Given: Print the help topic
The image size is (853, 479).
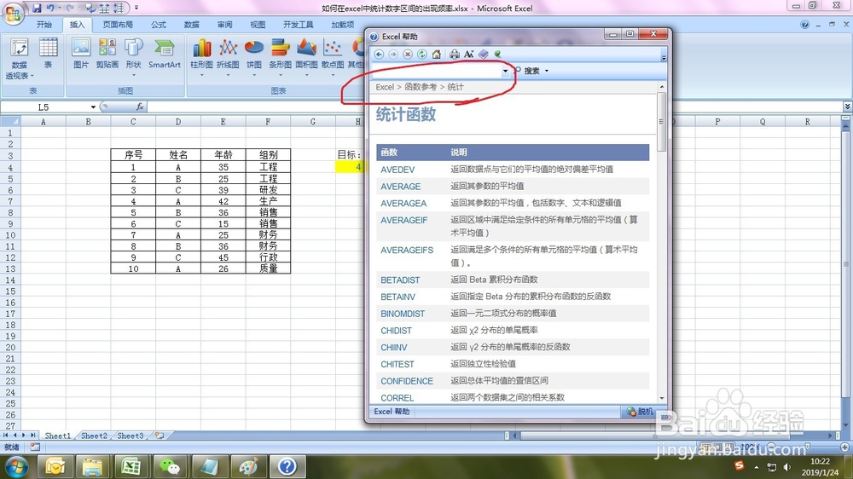Looking at the screenshot, I should coord(455,55).
